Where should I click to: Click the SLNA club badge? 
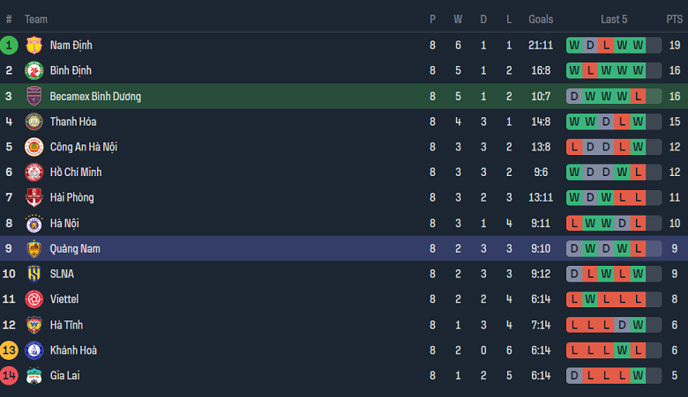[x=34, y=274]
